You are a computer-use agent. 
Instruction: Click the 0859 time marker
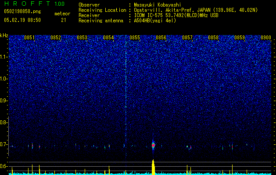coord(240,38)
